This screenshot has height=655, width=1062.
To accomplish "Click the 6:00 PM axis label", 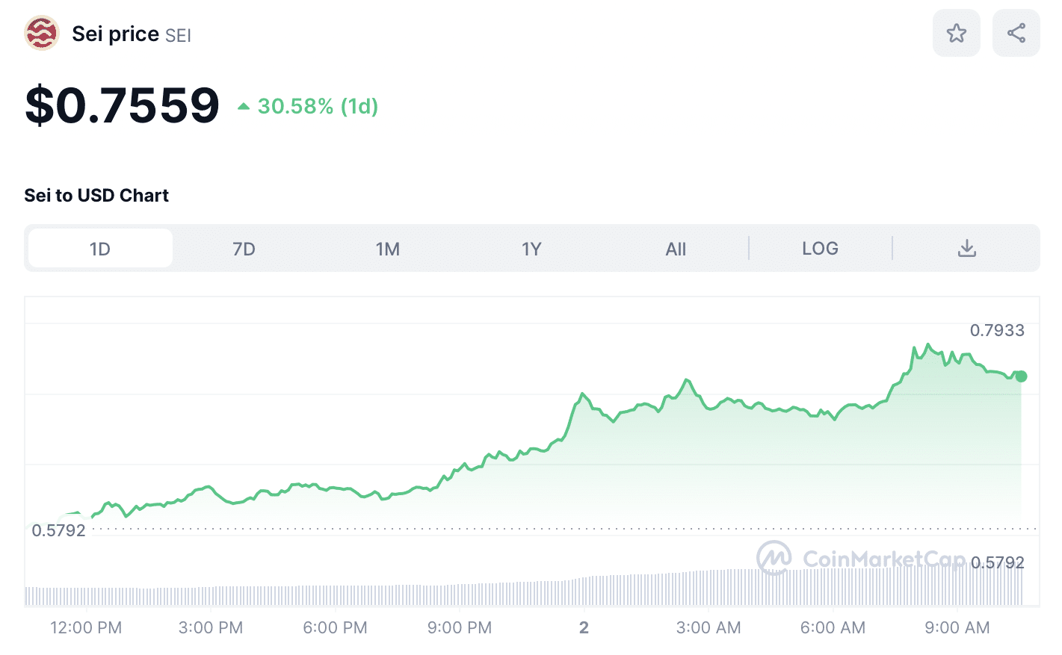I will pyautogui.click(x=335, y=627).
